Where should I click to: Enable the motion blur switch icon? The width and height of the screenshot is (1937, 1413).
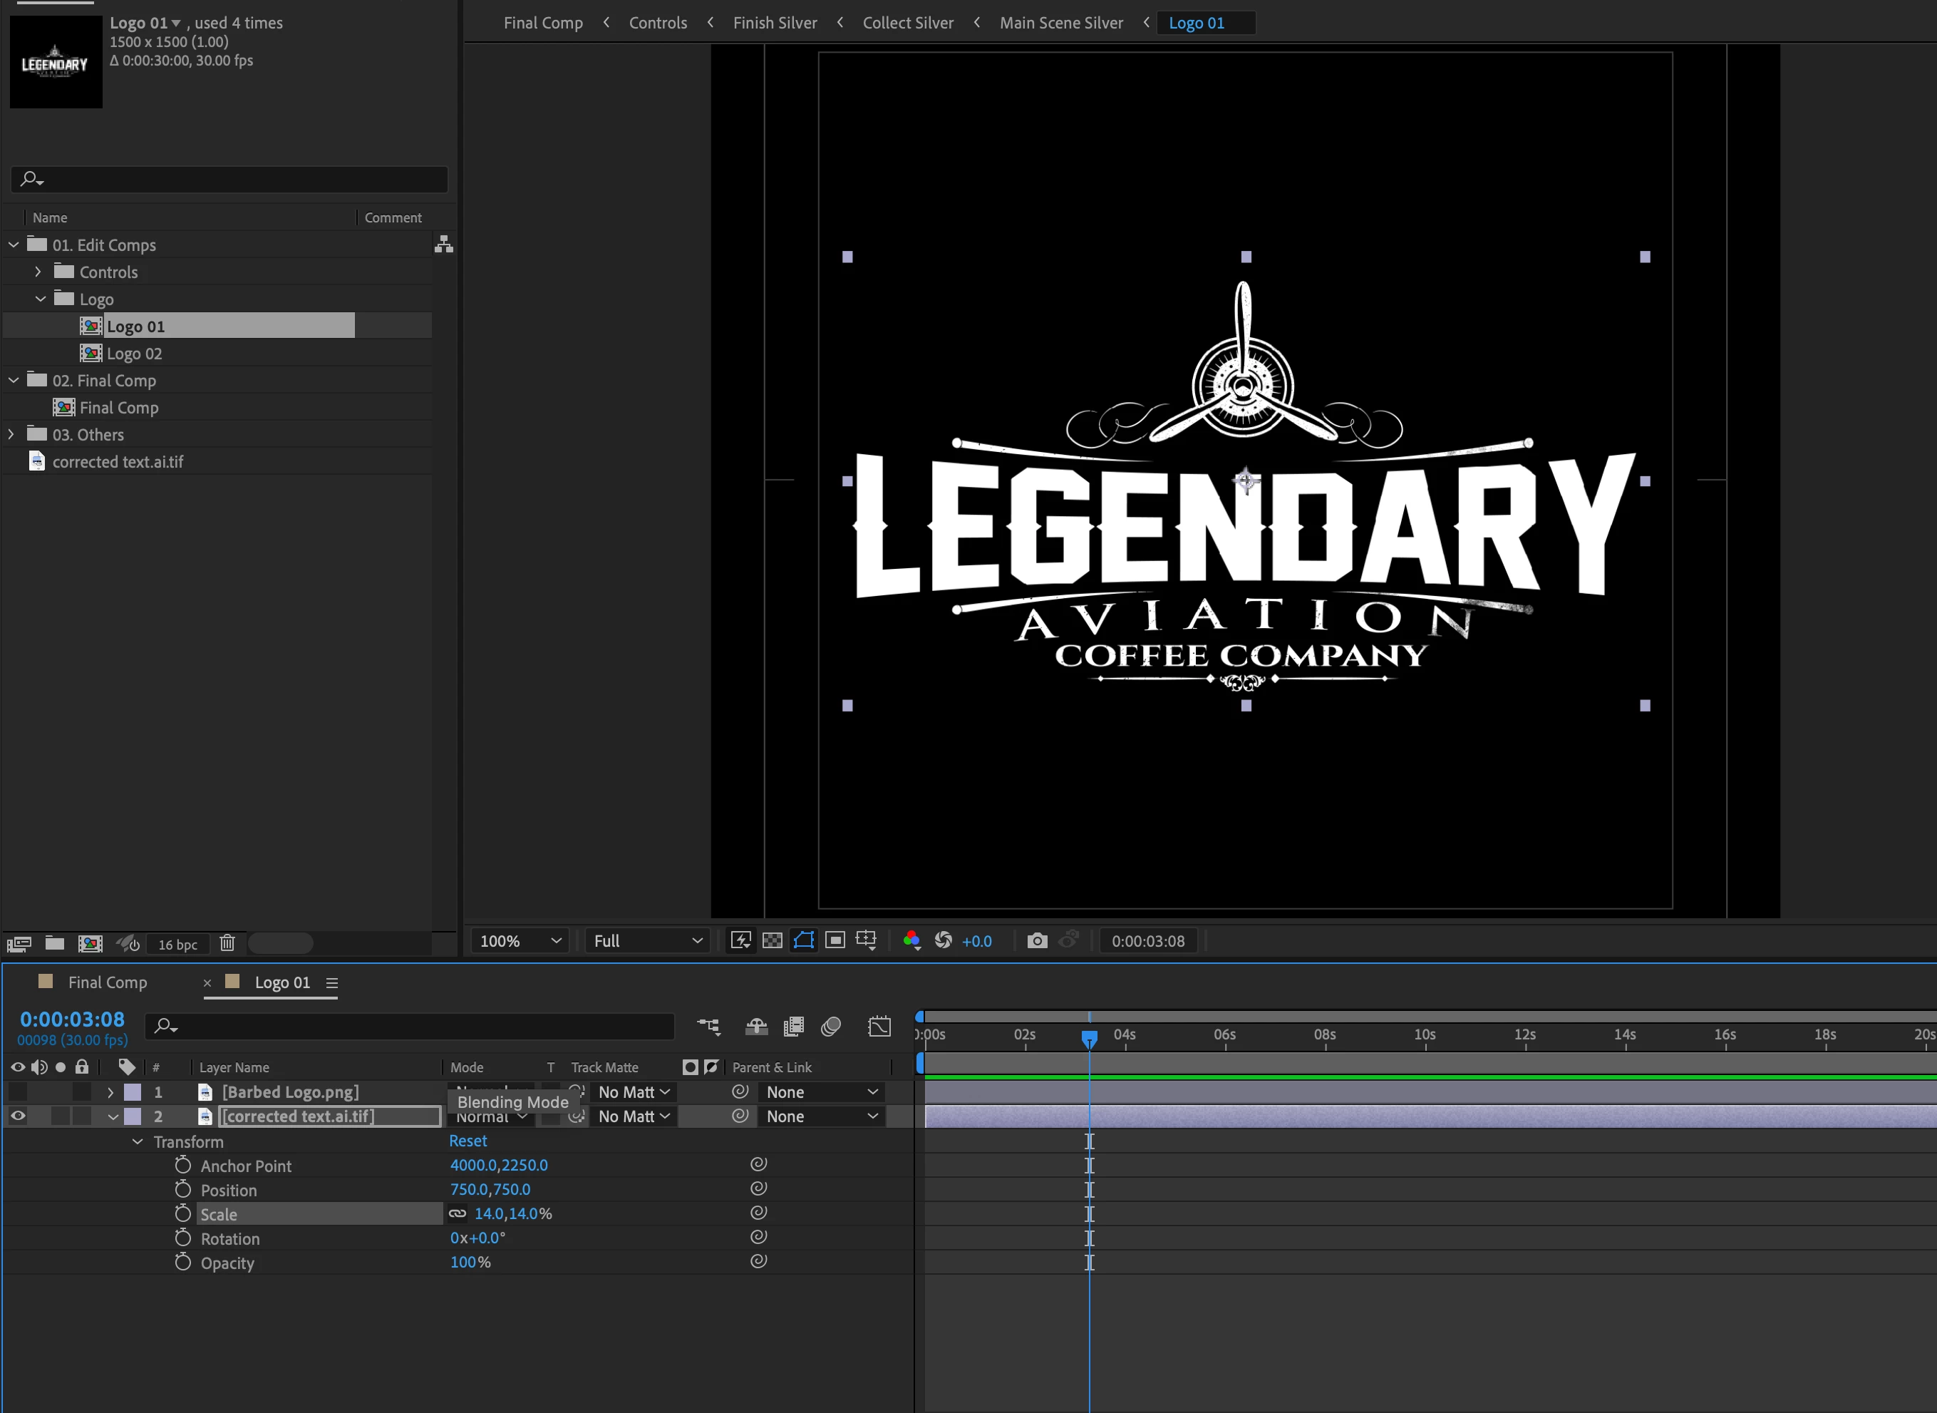point(831,1027)
